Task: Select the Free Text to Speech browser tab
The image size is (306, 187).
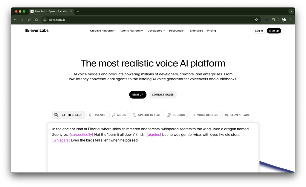Action: coord(51,11)
